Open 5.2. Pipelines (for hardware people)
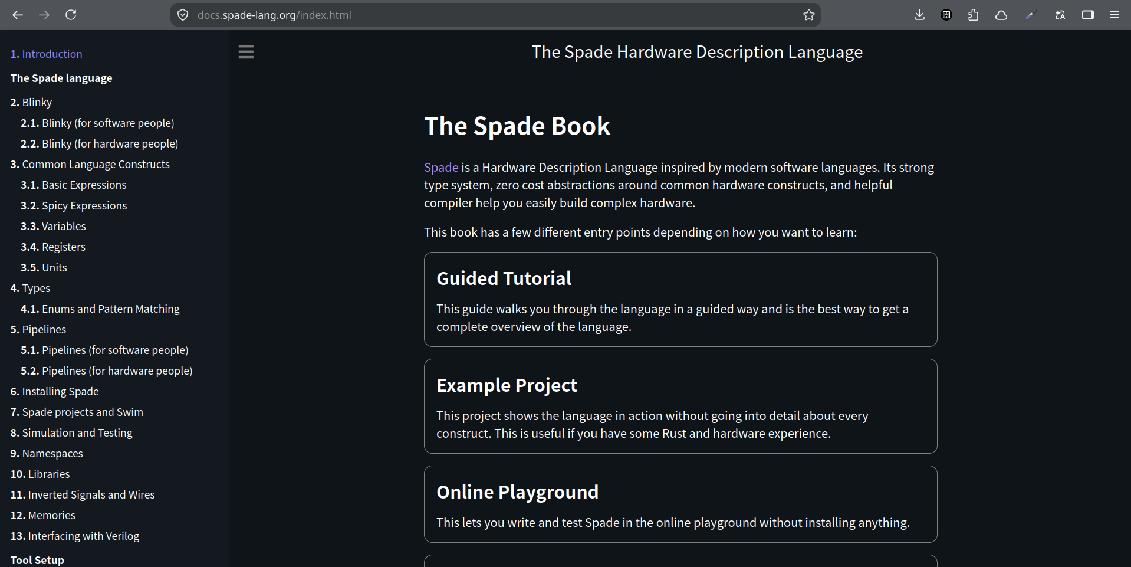The height and width of the screenshot is (567, 1131). click(107, 371)
